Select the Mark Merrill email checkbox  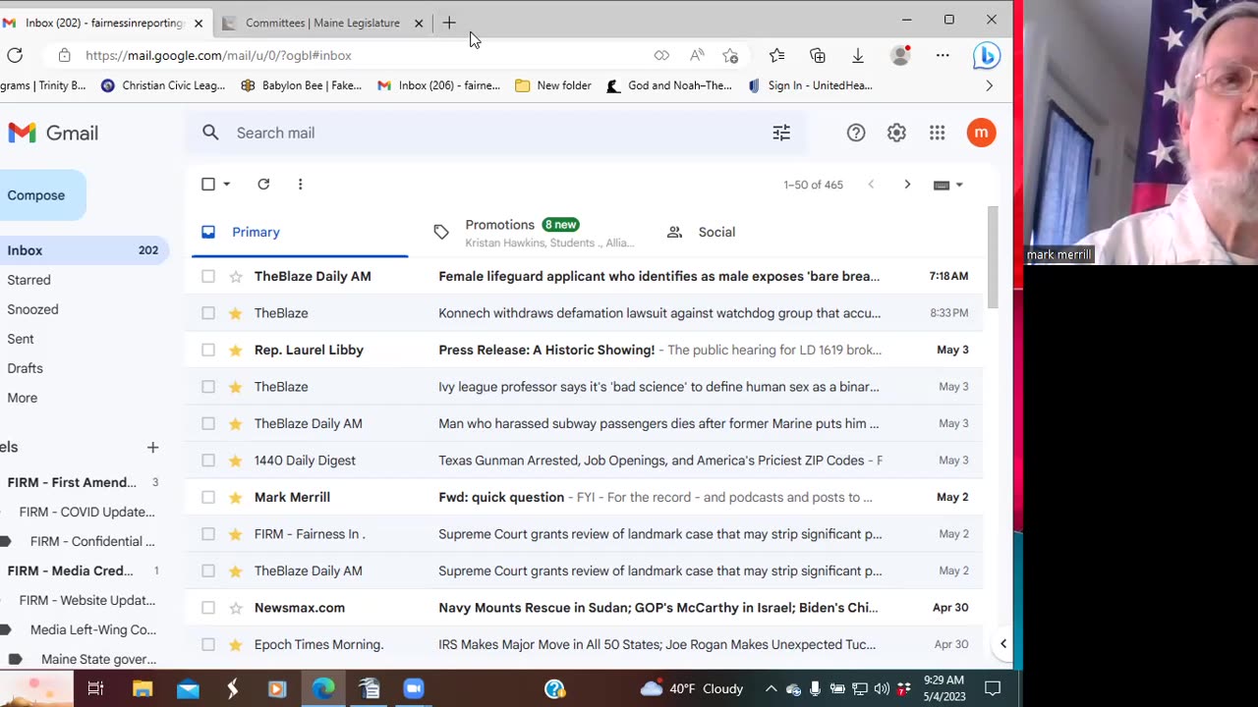tap(207, 498)
